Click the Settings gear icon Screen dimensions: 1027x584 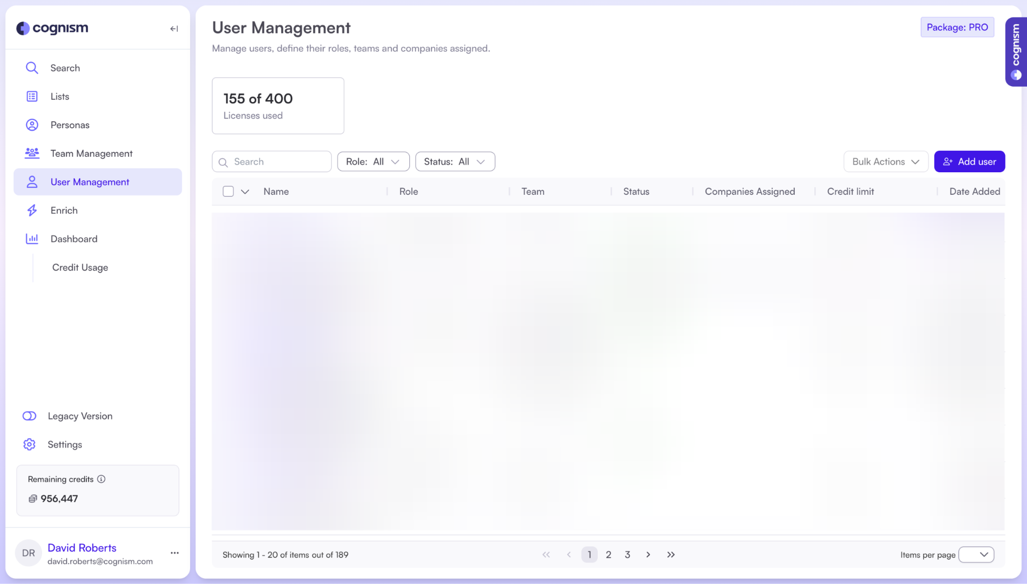[30, 444]
